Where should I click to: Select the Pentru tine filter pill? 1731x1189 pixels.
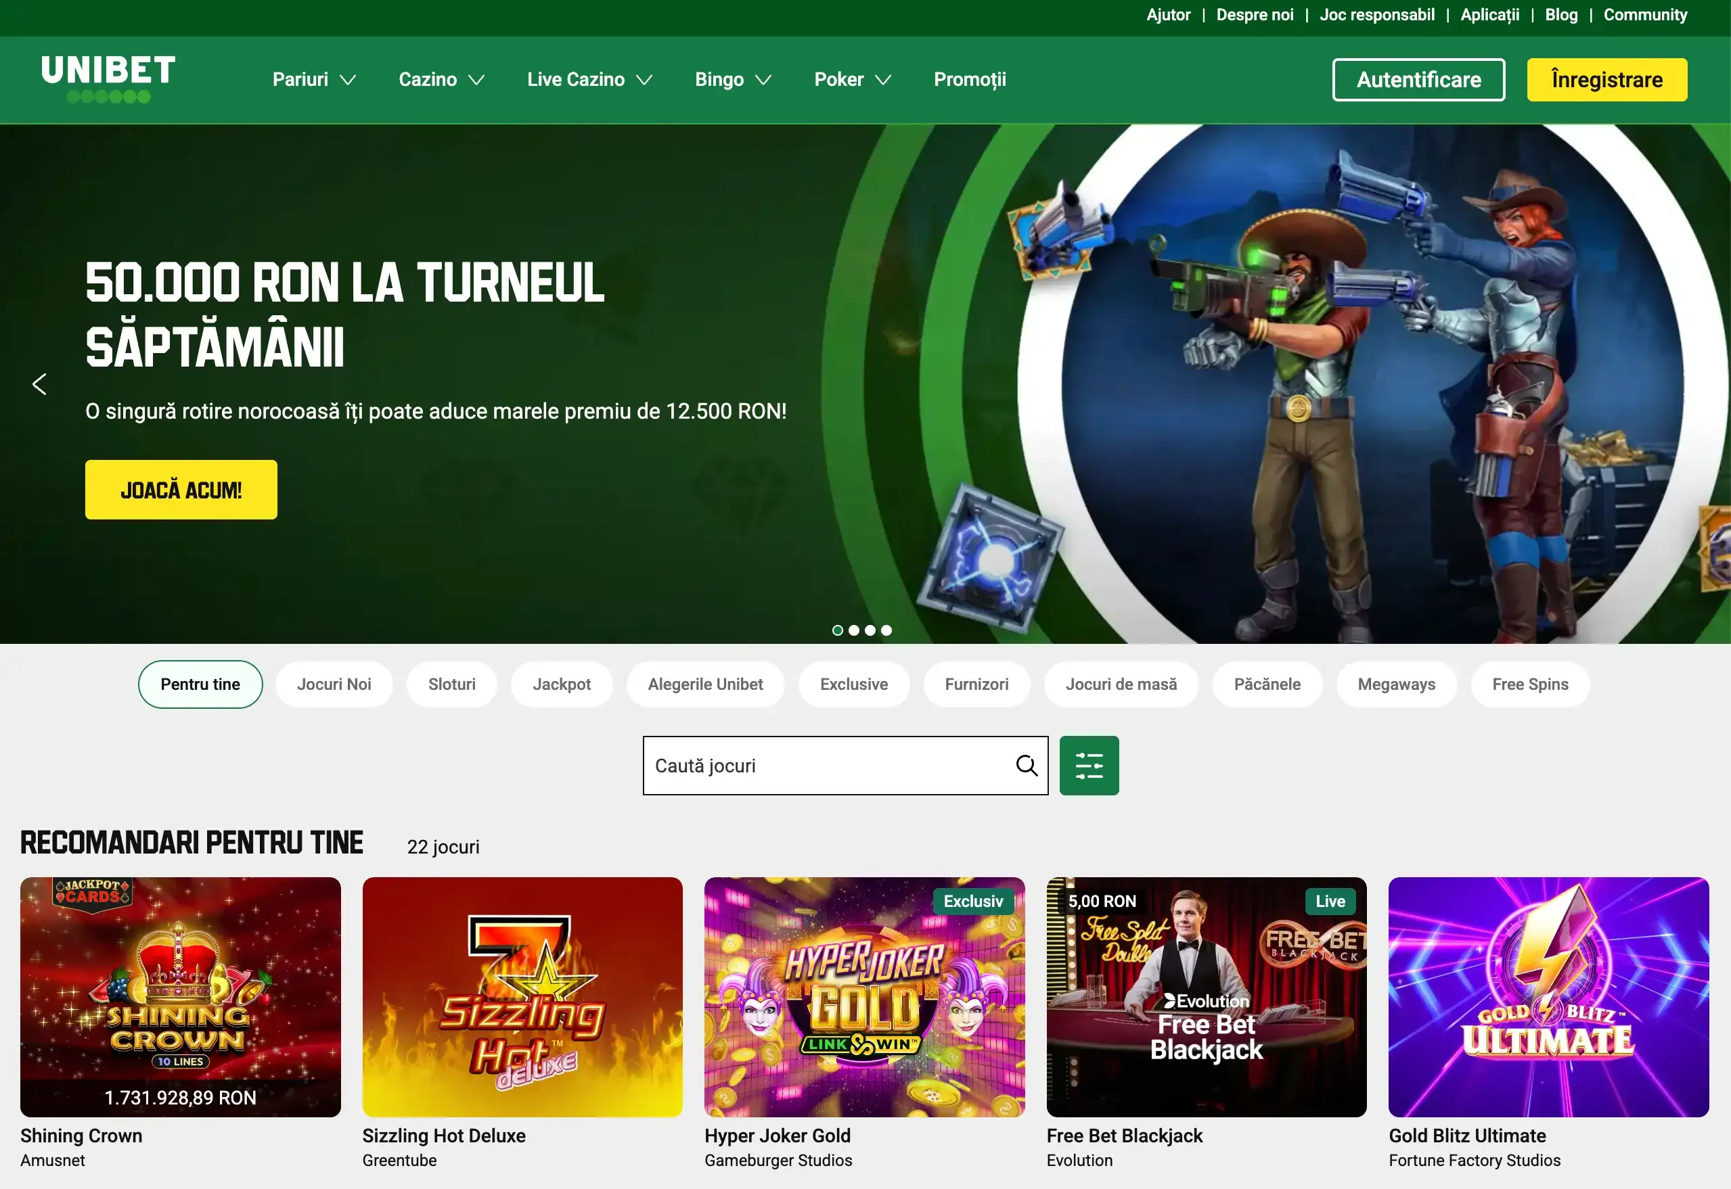pyautogui.click(x=200, y=684)
